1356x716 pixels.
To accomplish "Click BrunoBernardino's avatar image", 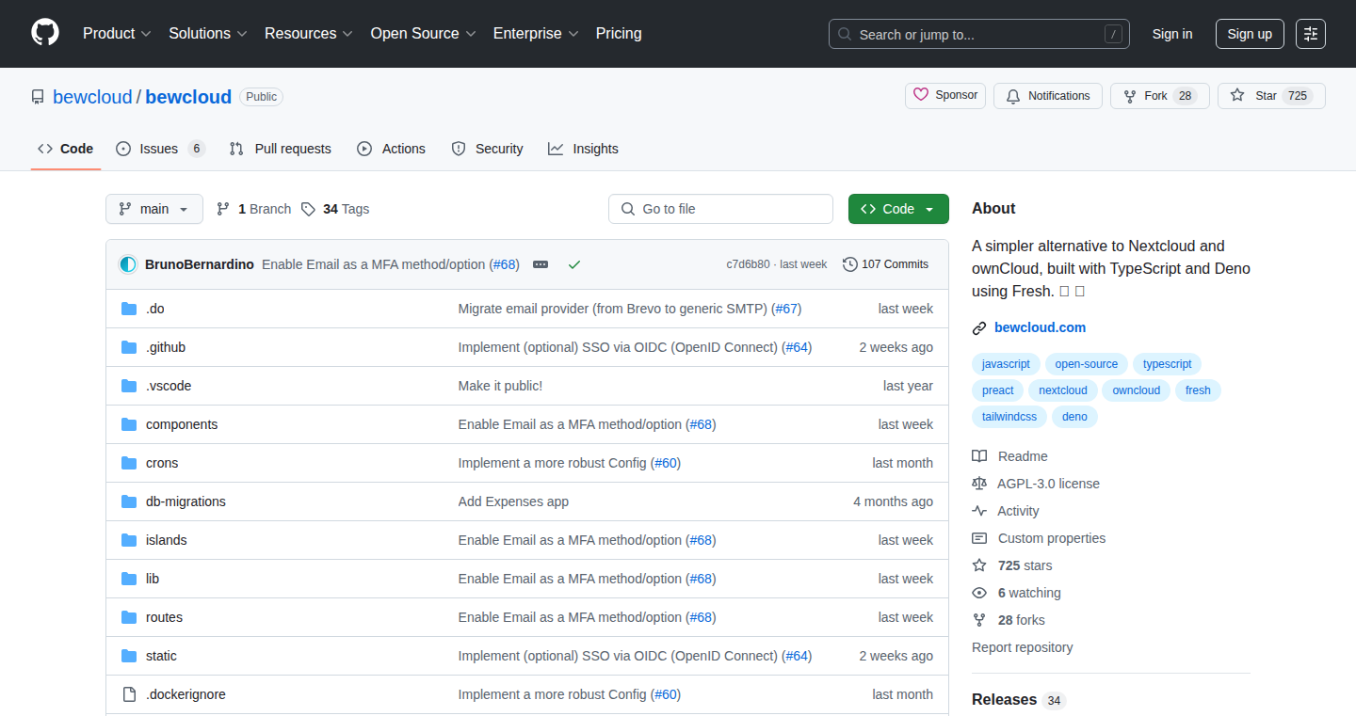I will point(128,264).
